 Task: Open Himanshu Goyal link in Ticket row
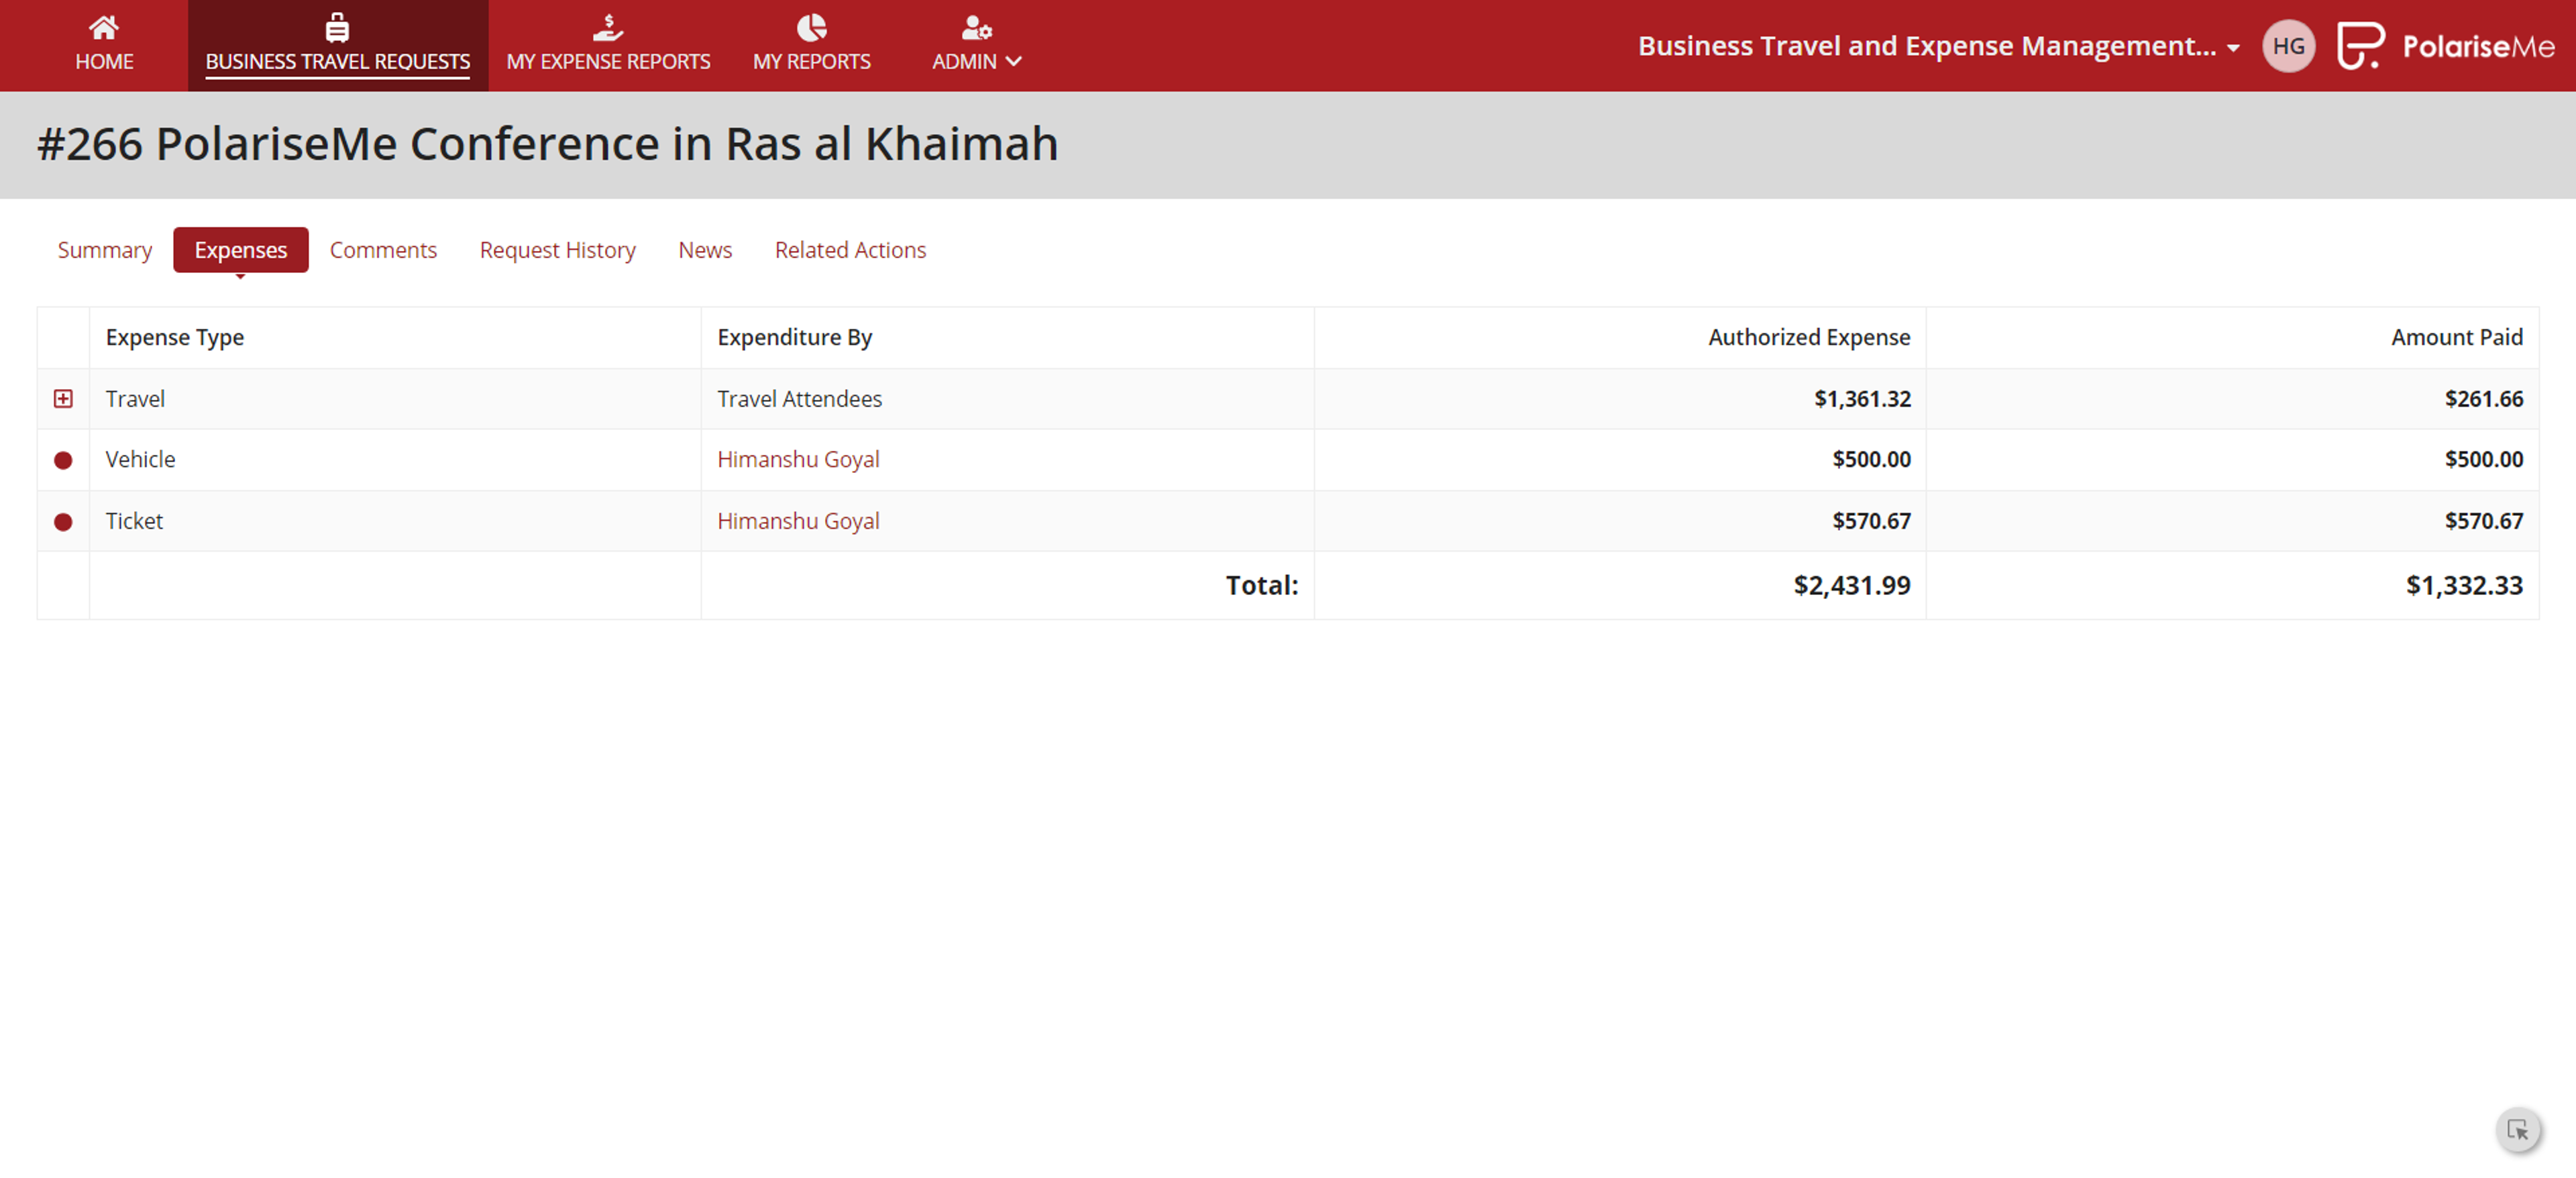click(798, 521)
